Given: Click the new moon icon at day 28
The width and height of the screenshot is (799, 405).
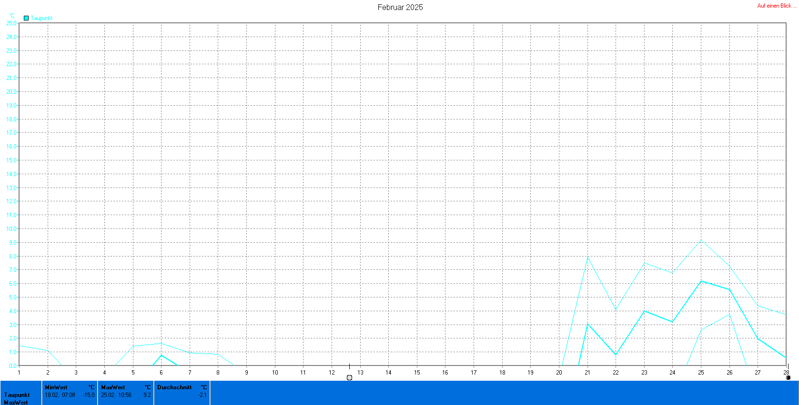Looking at the screenshot, I should (x=788, y=377).
